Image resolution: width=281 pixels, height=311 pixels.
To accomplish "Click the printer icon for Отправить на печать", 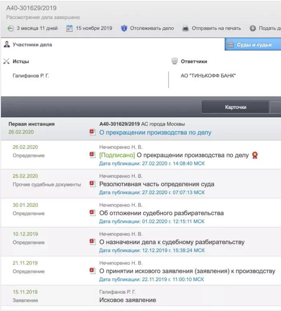I will [185, 28].
